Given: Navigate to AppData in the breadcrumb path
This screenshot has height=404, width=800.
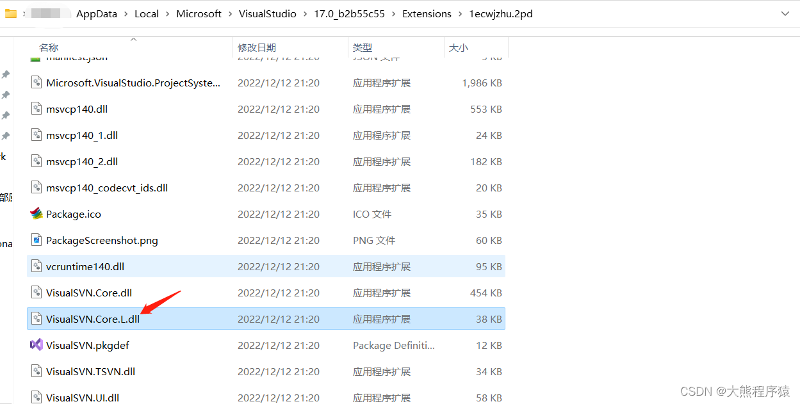Looking at the screenshot, I should coord(96,13).
